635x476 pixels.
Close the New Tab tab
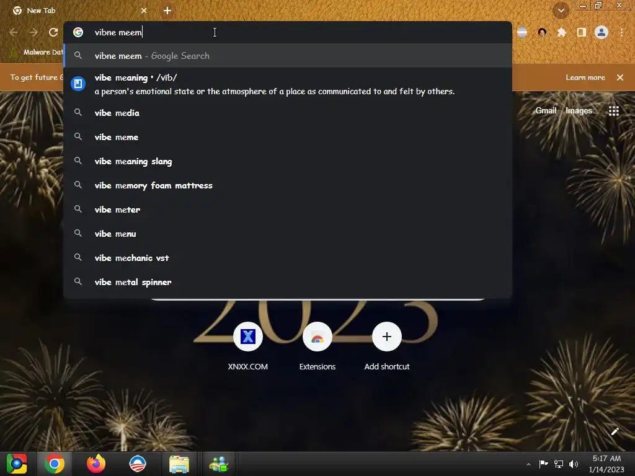(144, 11)
